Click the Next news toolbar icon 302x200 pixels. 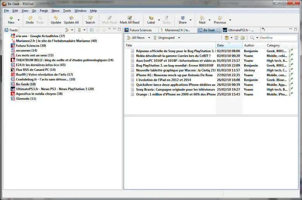(202, 20)
